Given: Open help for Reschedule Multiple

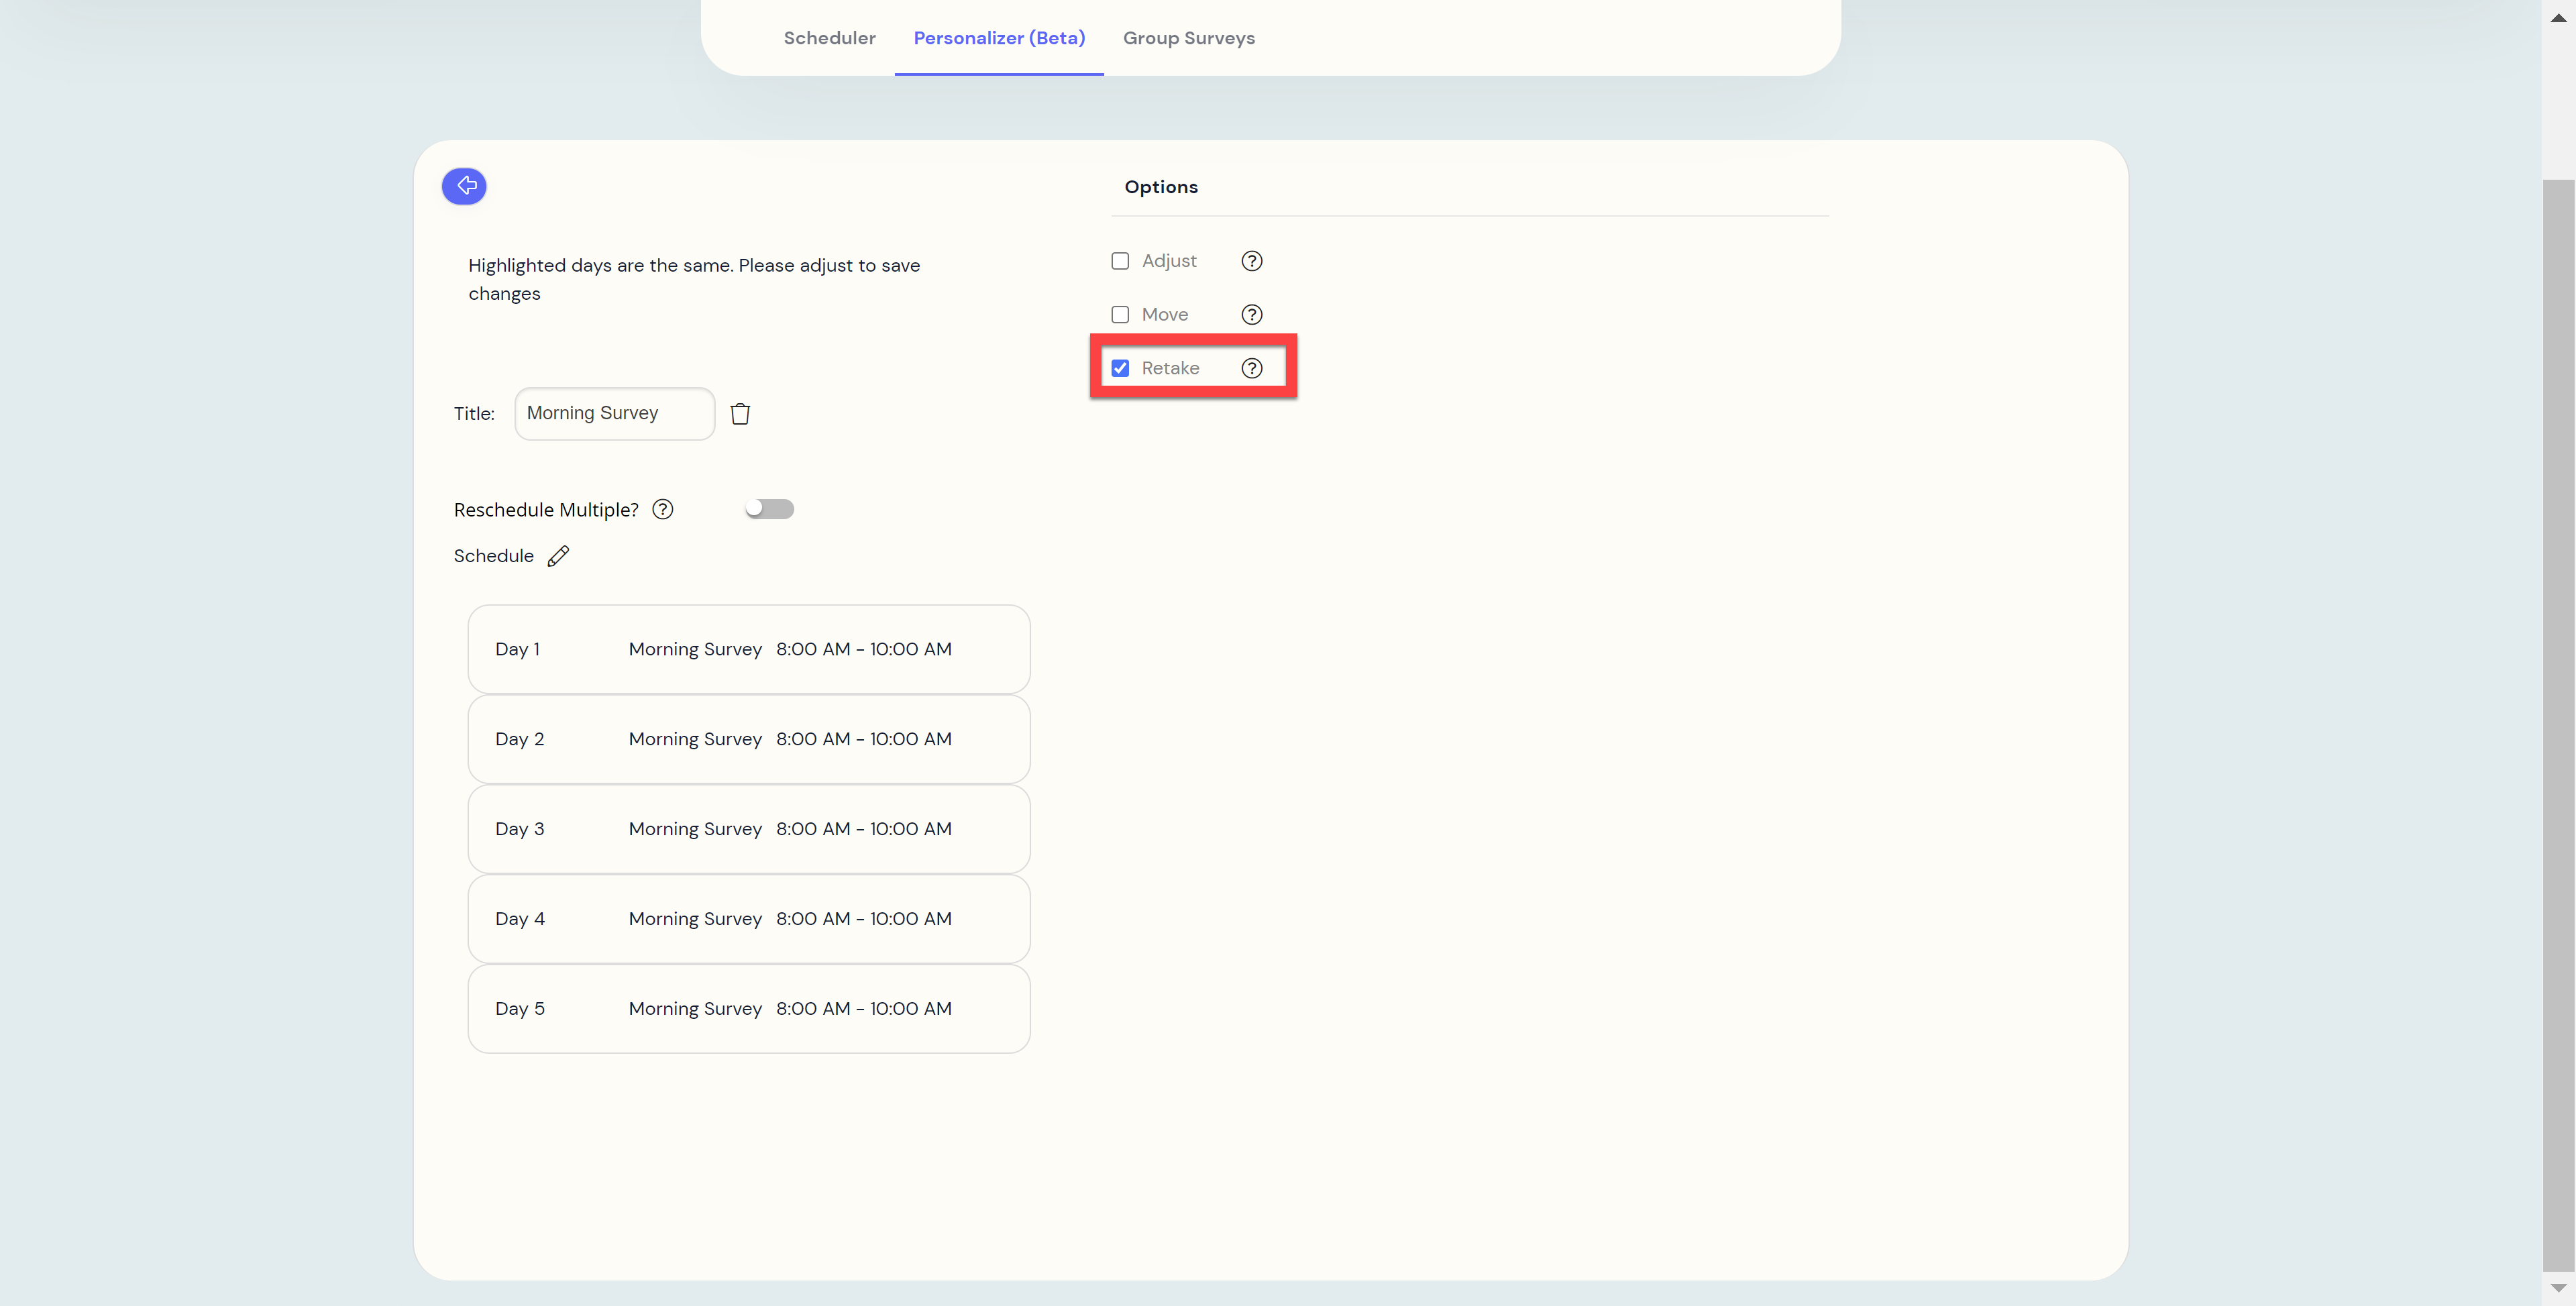Looking at the screenshot, I should click(662, 510).
